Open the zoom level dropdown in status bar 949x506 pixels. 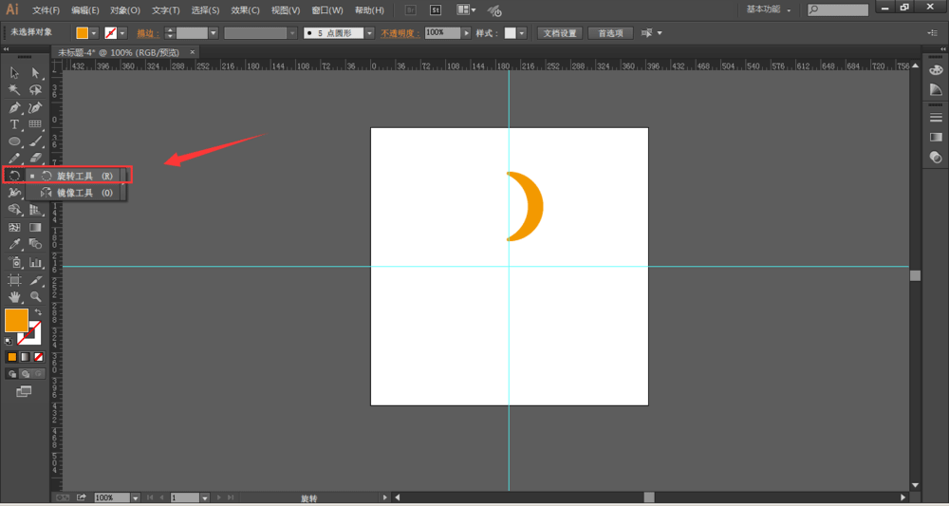(136, 497)
